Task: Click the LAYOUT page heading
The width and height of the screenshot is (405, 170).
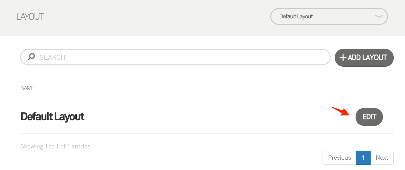Action: pos(30,17)
